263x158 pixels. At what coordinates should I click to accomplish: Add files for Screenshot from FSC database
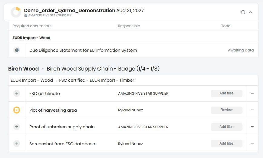tap(226, 143)
